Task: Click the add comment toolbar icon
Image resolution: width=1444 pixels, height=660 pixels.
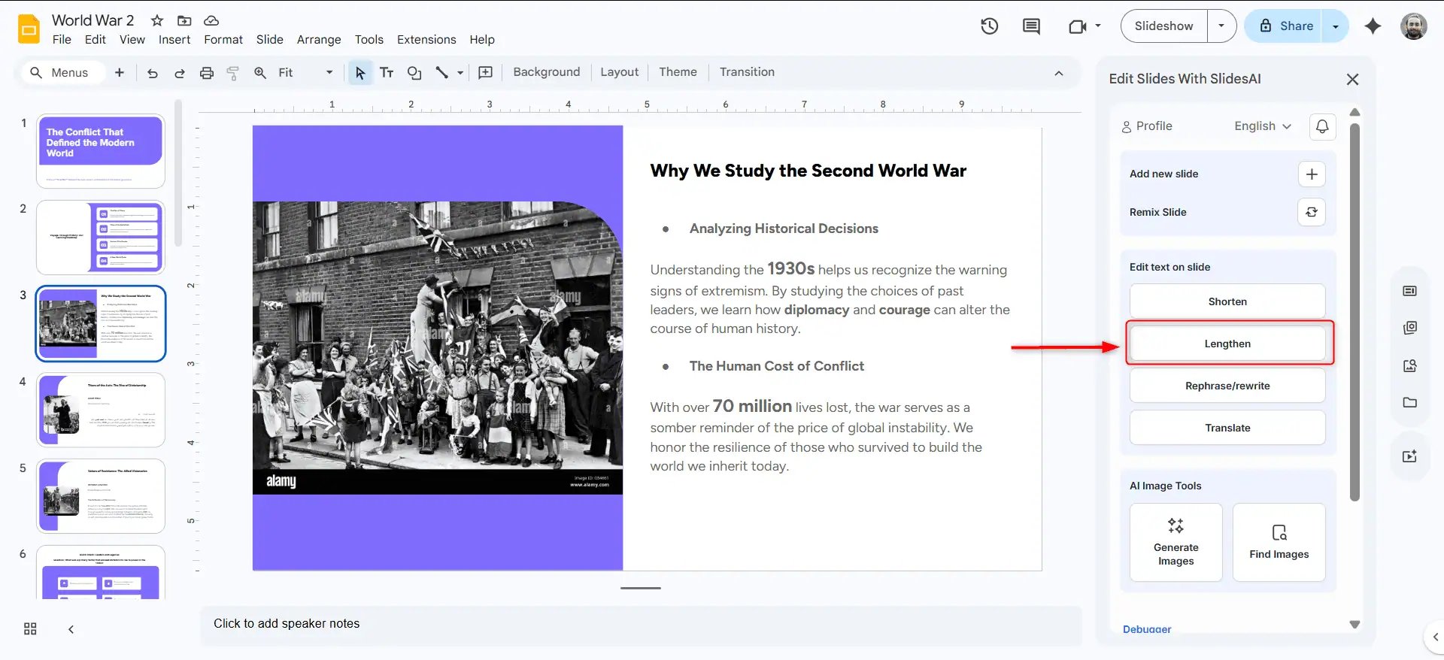Action: [x=486, y=73]
